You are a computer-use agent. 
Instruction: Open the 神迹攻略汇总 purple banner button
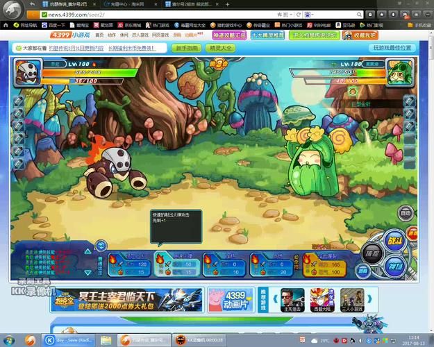point(229,35)
